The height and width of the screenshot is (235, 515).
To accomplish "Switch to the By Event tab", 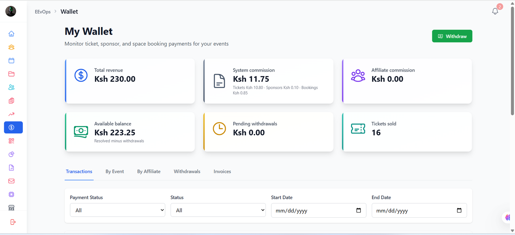I will pos(115,172).
